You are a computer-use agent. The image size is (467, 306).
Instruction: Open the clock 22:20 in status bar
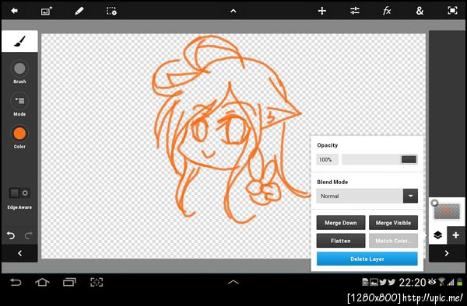(x=413, y=282)
